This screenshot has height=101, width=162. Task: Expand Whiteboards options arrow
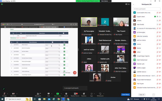pyautogui.click(x=104, y=94)
